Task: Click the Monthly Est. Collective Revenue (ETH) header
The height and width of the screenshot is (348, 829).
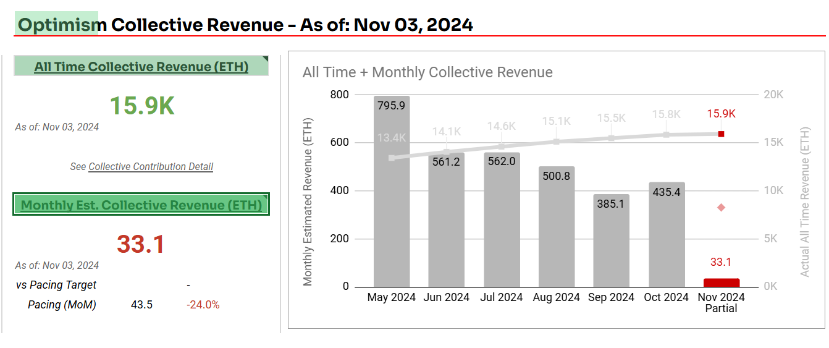Action: tap(141, 205)
